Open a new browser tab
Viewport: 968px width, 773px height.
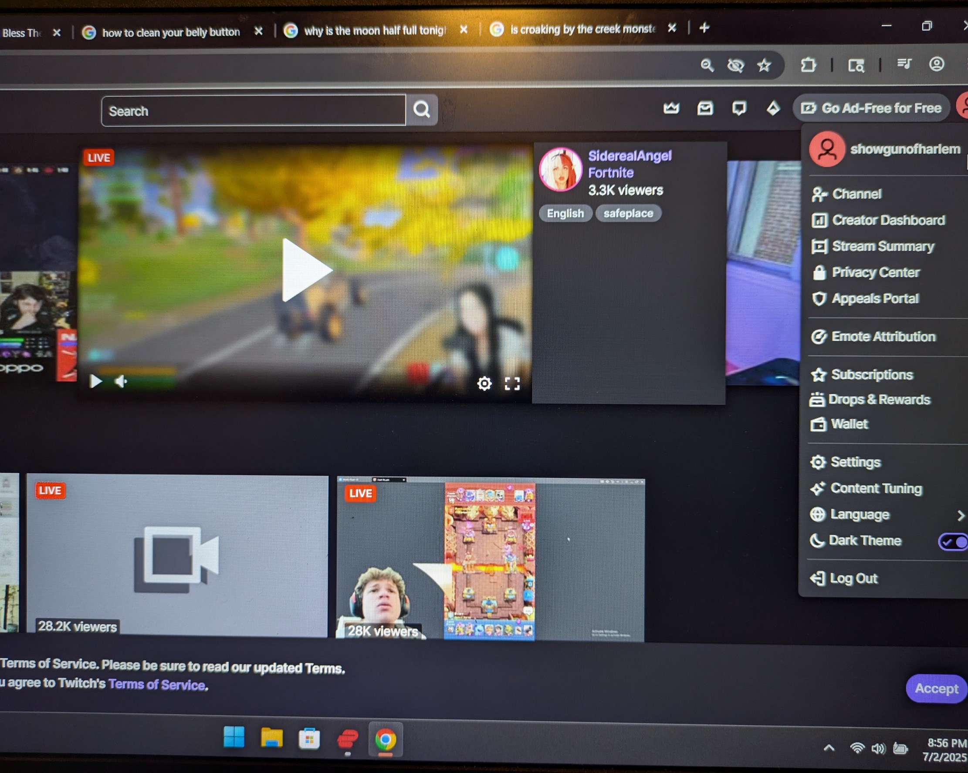point(704,28)
